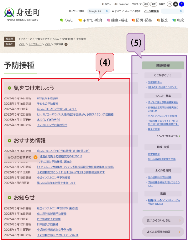Open インフルエンザの集団発生 link

point(52,125)
